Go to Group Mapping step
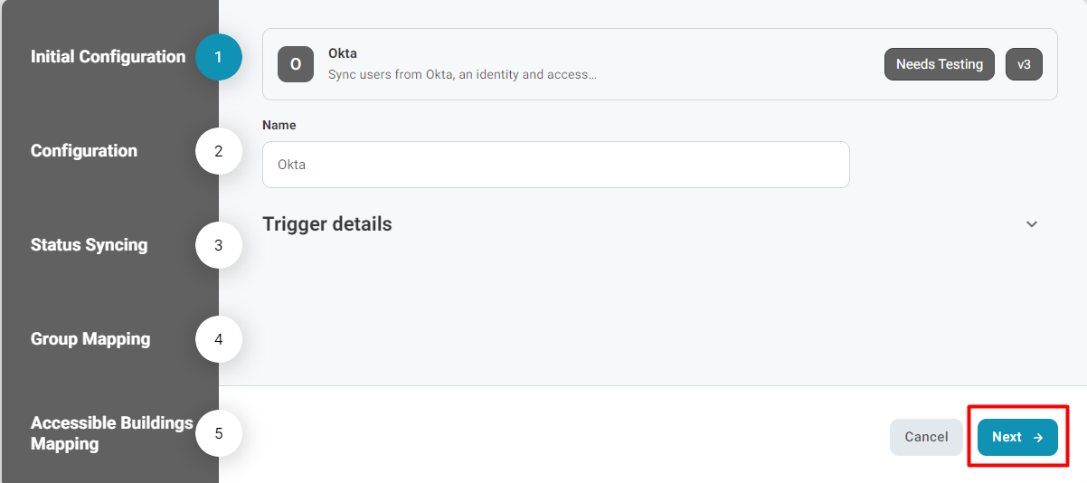Screen dimensions: 1087x483 tap(90, 338)
